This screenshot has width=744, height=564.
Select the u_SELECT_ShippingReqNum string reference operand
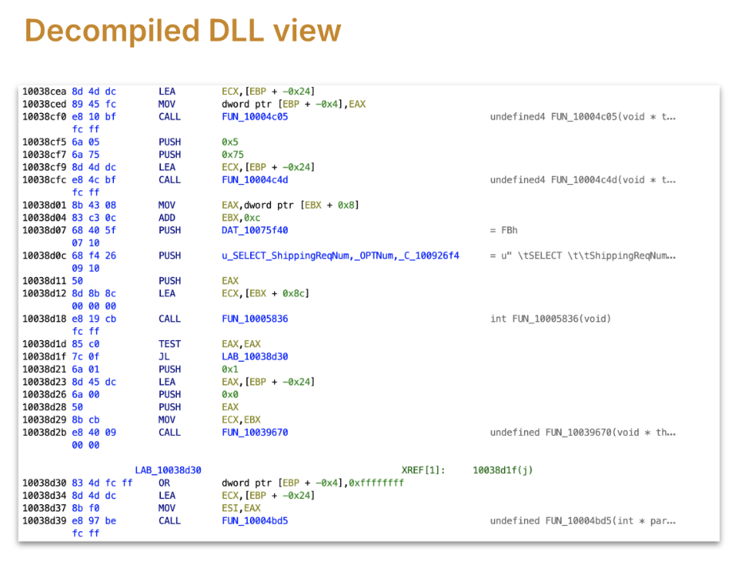[x=340, y=256]
